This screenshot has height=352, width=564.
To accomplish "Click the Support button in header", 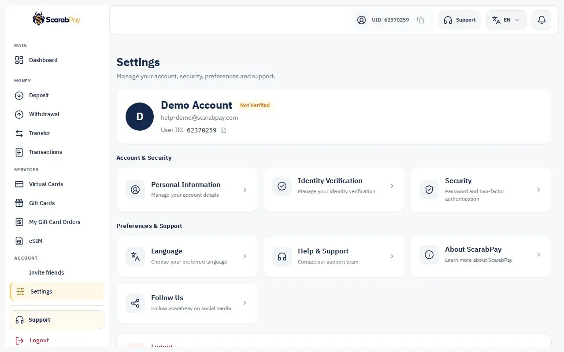I will pyautogui.click(x=459, y=20).
